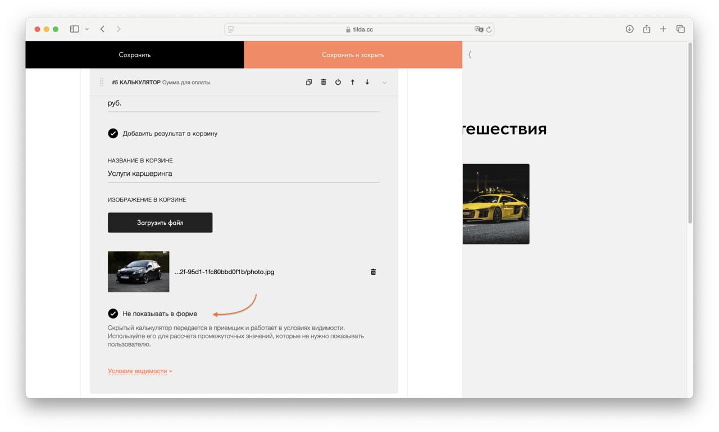Move Калькулятор block up
The width and height of the screenshot is (719, 432).
click(352, 82)
